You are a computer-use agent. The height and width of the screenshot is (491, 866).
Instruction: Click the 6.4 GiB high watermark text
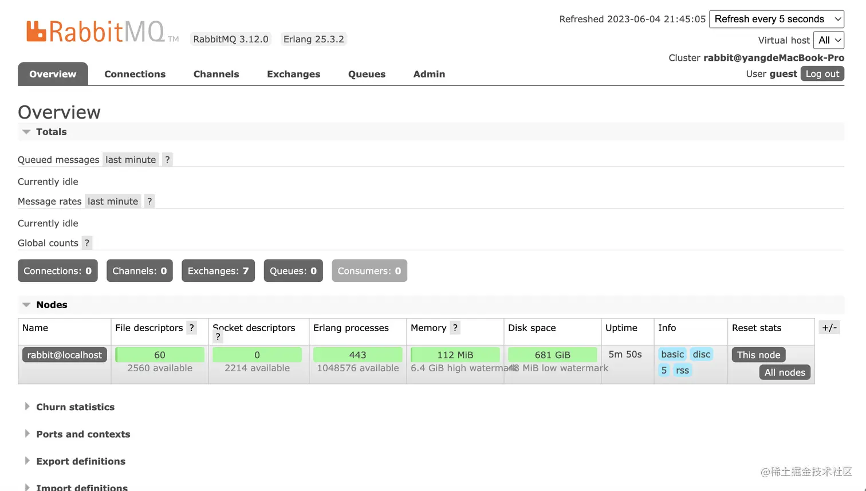[464, 368]
